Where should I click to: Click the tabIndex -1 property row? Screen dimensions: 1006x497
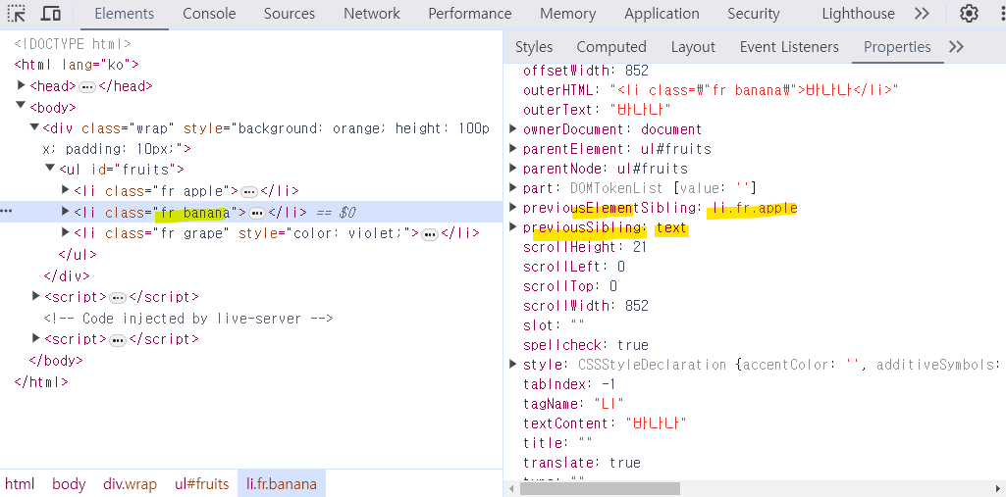point(569,385)
